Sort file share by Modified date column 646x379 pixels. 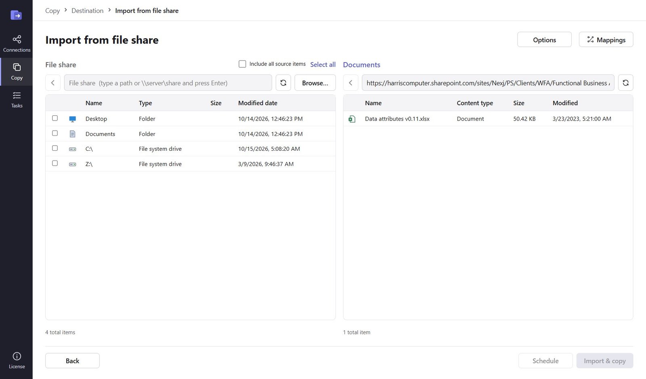258,103
